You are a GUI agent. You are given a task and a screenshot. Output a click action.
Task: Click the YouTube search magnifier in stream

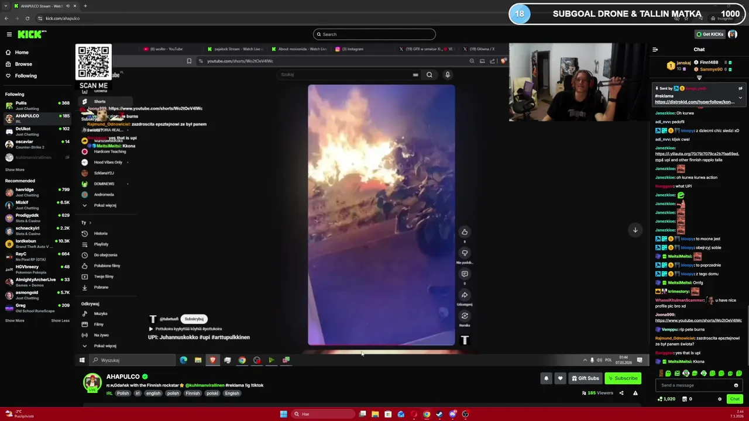[430, 75]
